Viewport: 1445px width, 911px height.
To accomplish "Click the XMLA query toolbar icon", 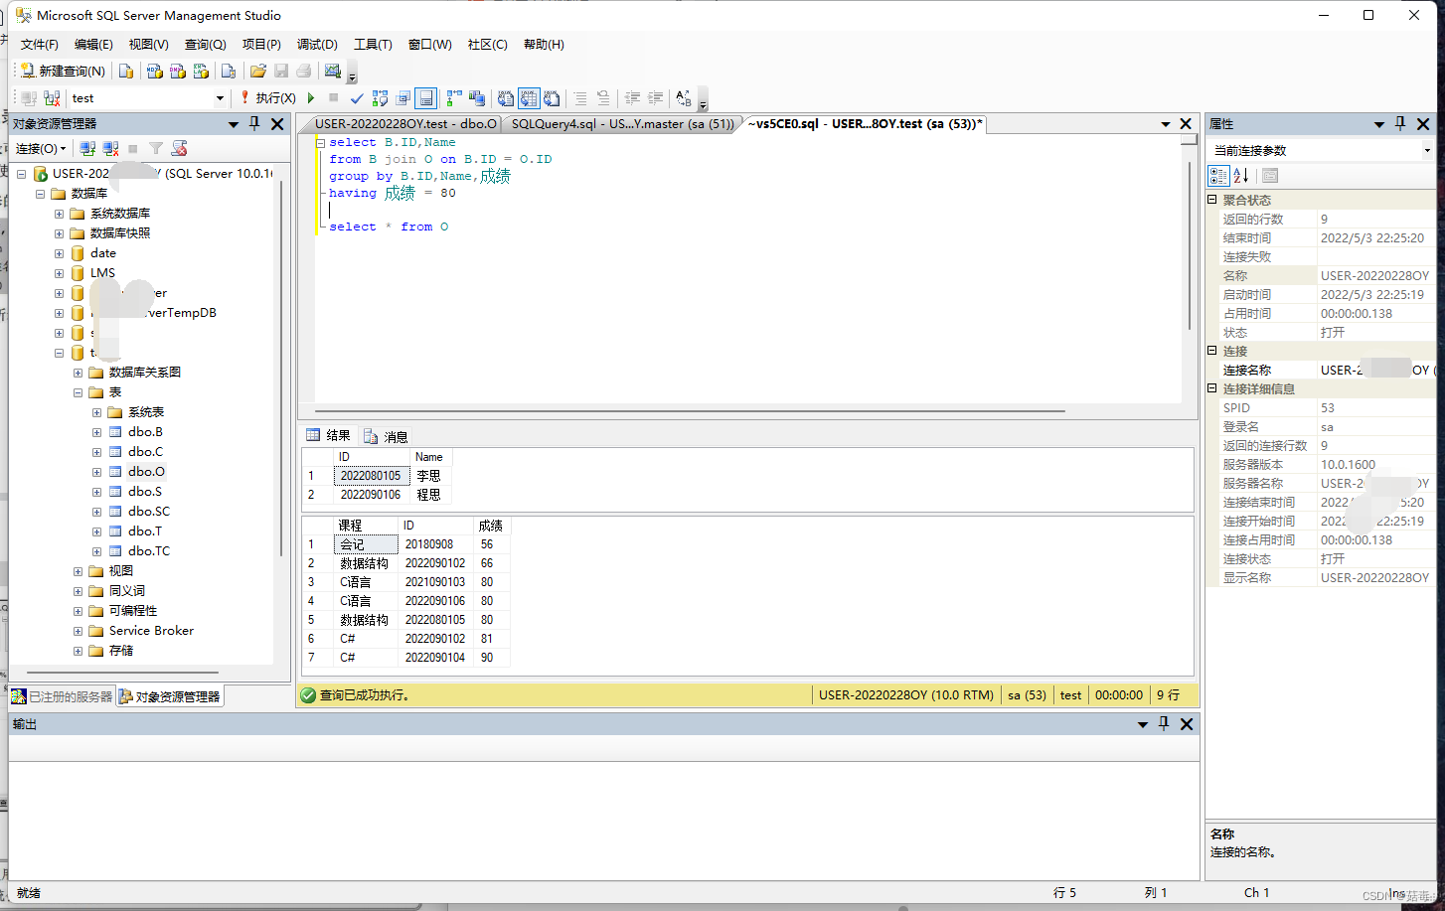I will (201, 71).
